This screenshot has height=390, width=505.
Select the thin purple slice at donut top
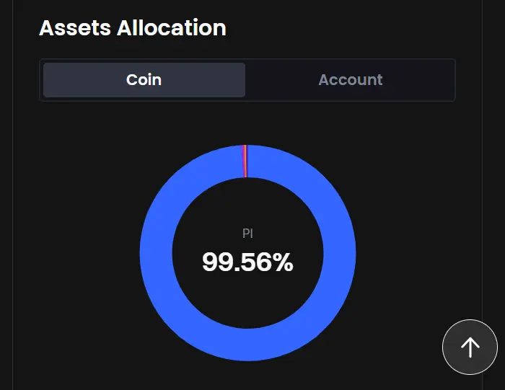[x=243, y=161]
